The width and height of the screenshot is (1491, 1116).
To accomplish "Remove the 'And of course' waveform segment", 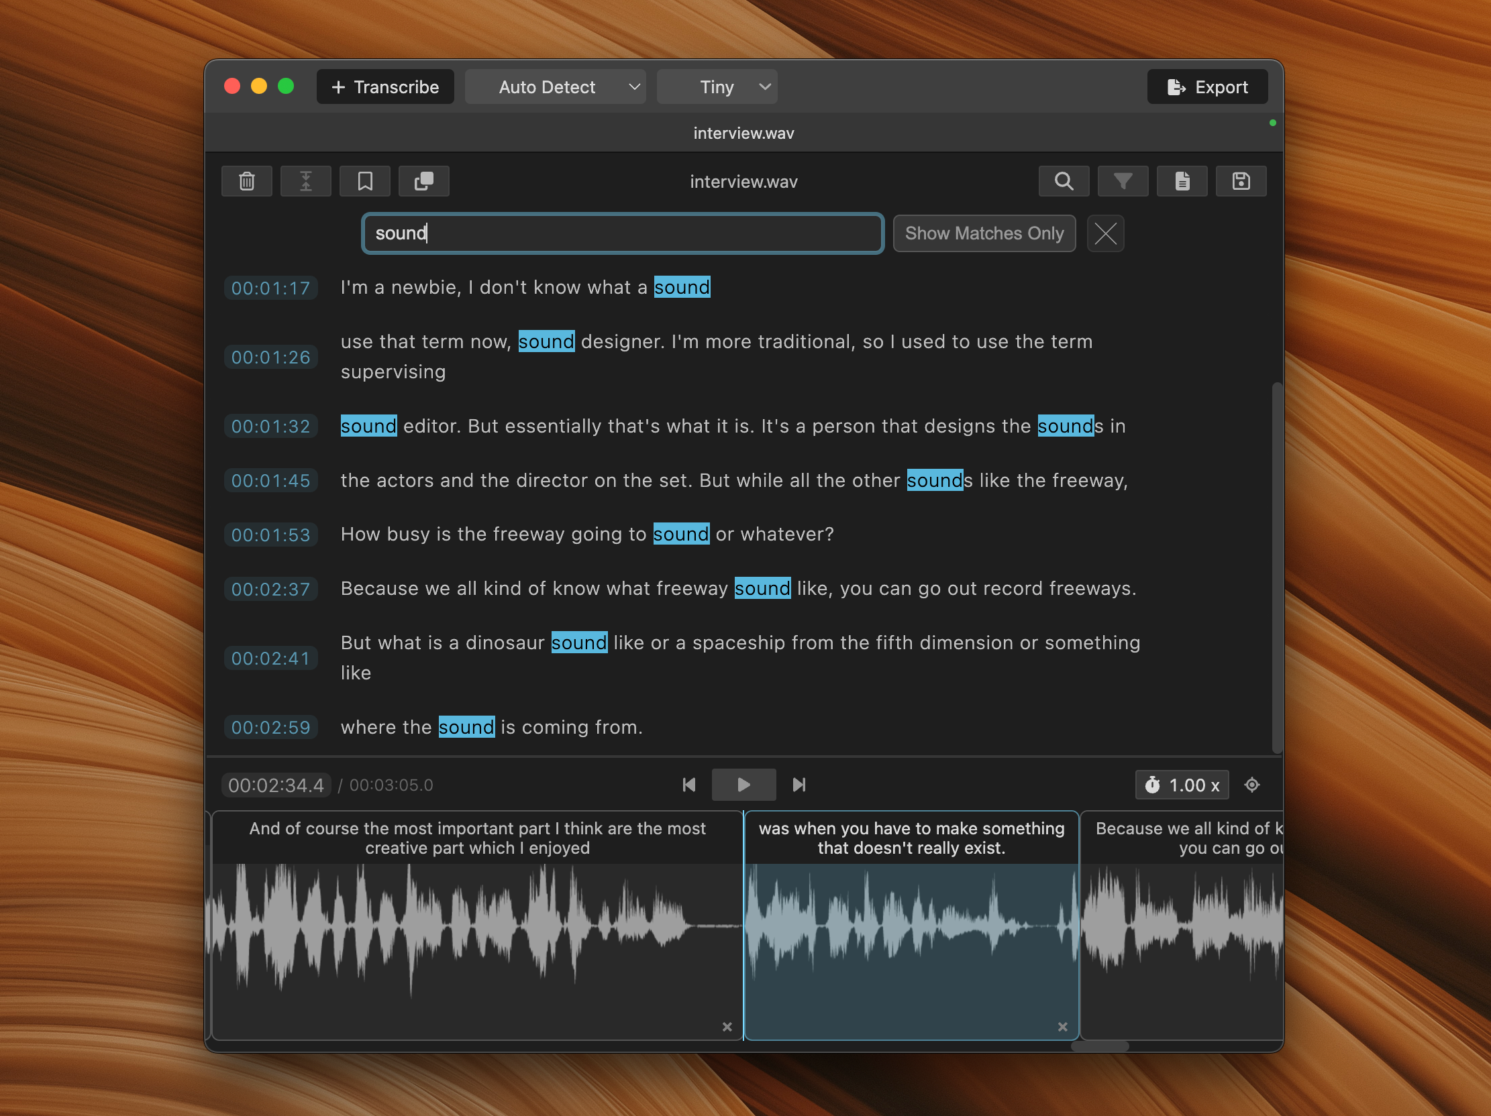I will point(727,1026).
